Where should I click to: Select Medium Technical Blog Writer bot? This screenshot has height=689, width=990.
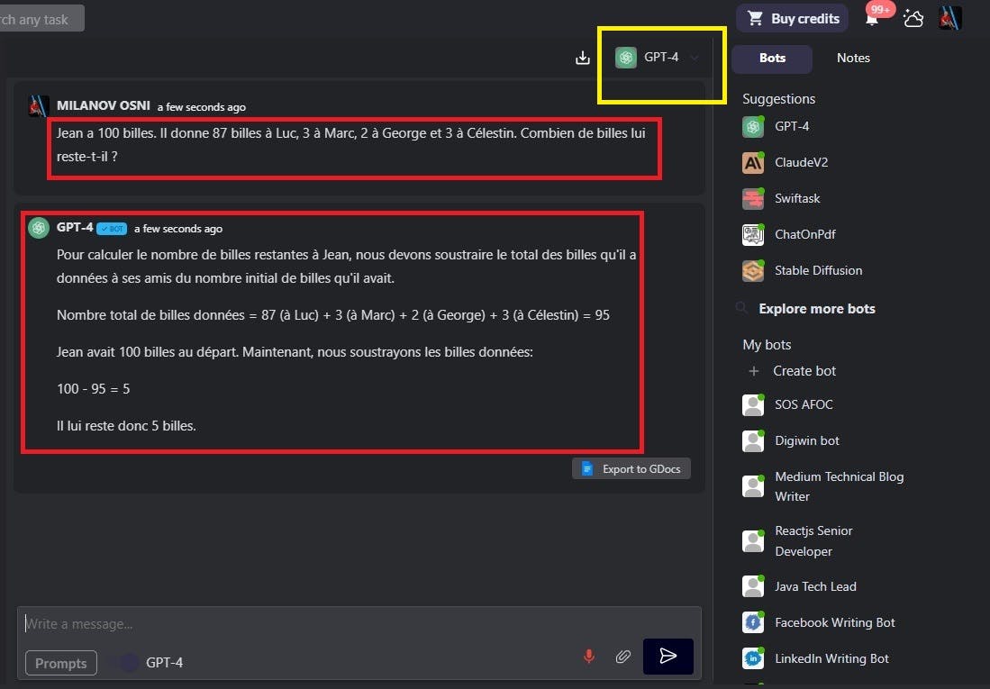click(822, 486)
